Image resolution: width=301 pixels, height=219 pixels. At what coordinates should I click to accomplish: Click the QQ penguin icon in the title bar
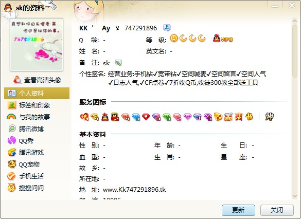pyautogui.click(x=8, y=8)
